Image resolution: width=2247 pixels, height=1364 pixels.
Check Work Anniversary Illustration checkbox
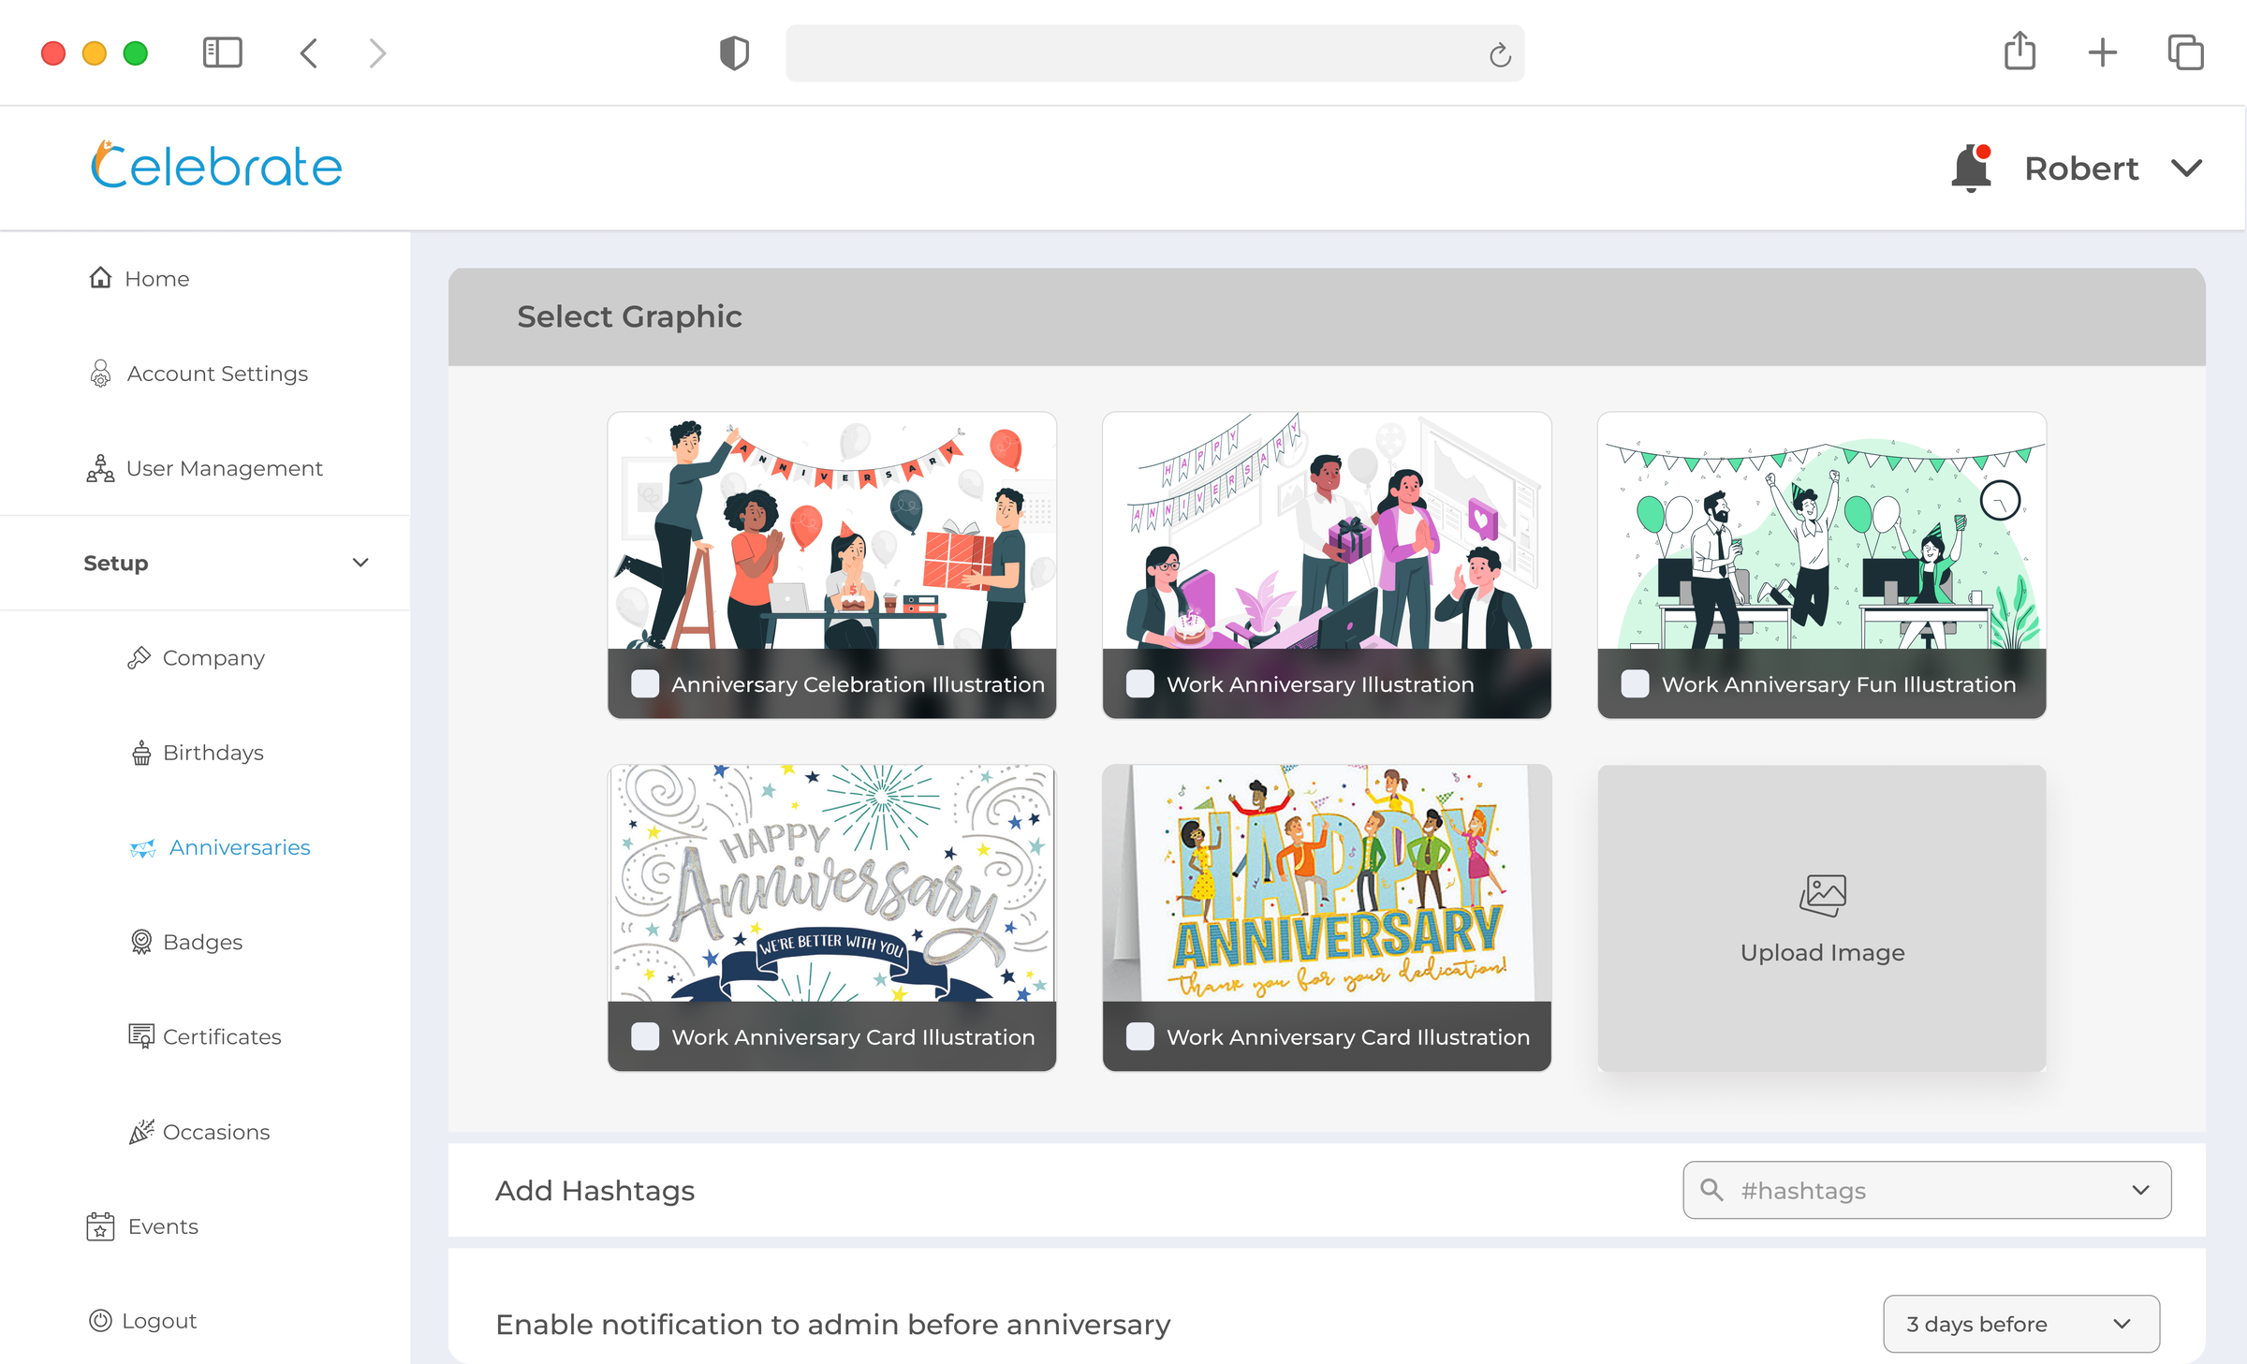[1140, 683]
